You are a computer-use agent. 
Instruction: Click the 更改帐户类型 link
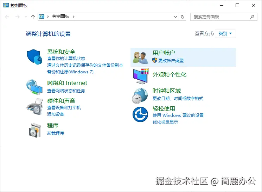171,61
